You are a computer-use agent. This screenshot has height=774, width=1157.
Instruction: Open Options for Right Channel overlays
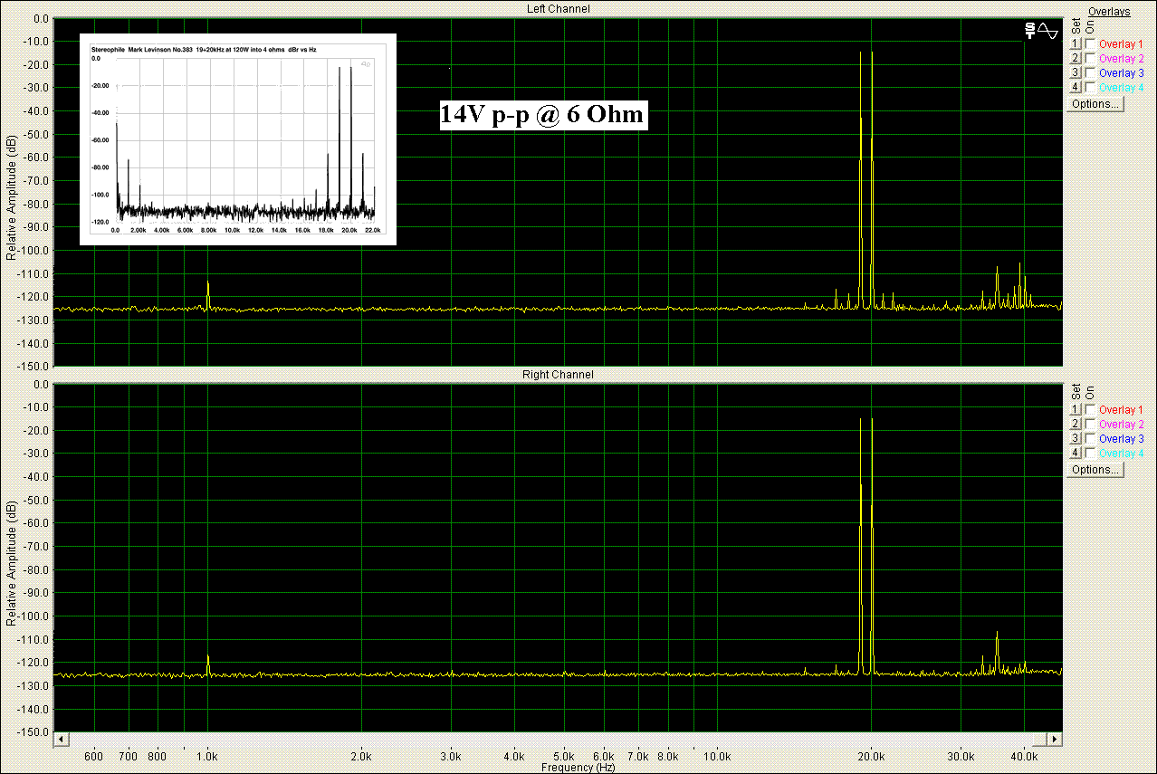[1095, 470]
